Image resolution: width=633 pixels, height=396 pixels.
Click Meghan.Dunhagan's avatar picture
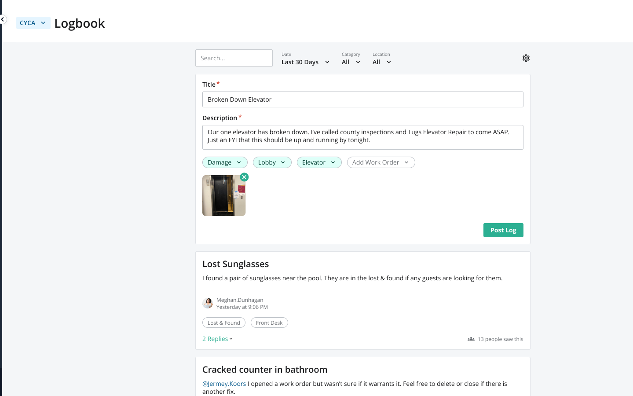point(208,303)
